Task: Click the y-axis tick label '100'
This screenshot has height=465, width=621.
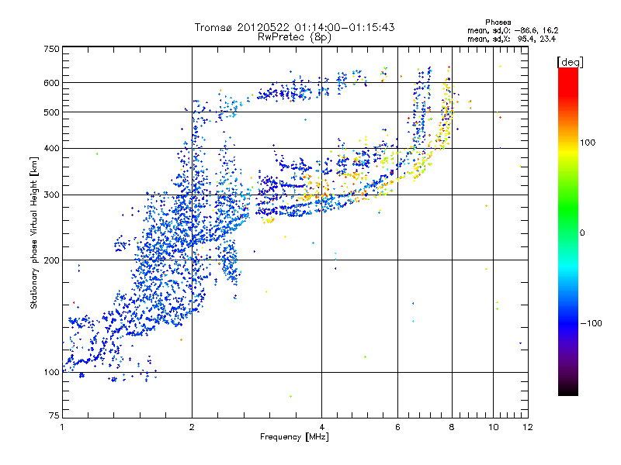Action: [51, 373]
